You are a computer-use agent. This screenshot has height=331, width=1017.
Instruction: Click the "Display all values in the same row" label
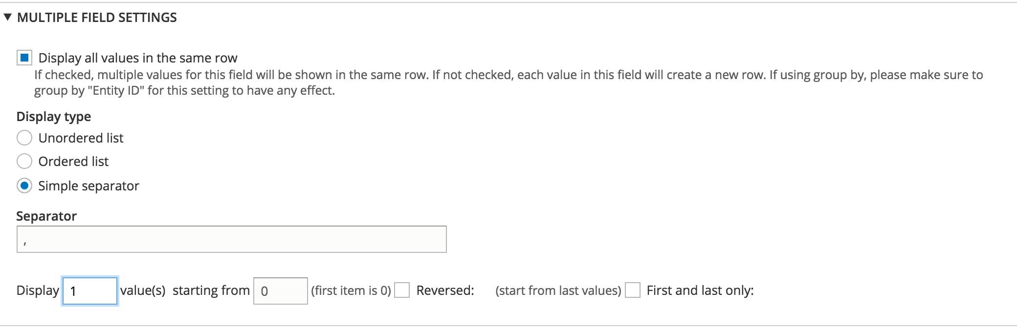(x=138, y=58)
